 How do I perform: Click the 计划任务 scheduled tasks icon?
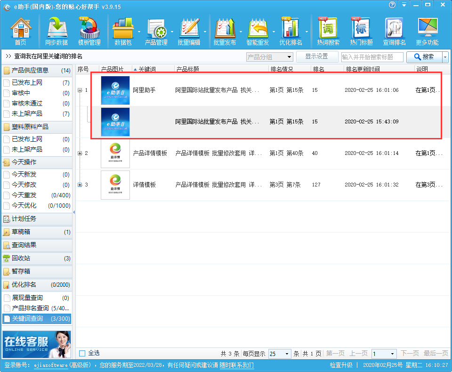tap(6, 219)
